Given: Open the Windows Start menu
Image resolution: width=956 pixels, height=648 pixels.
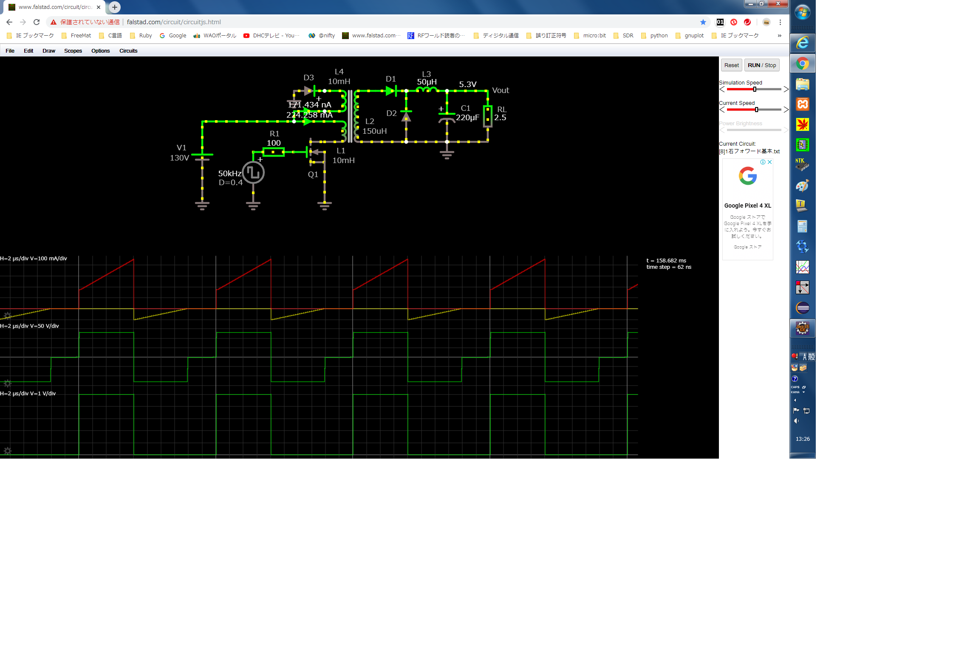Looking at the screenshot, I should click(803, 12).
